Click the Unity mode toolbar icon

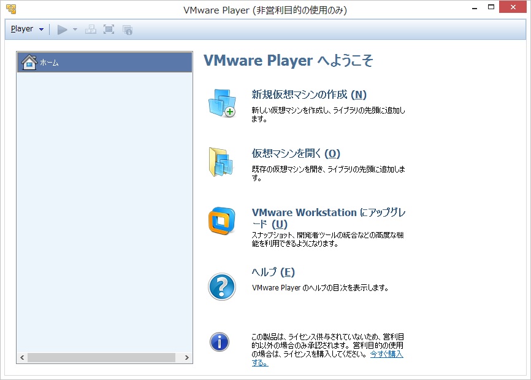coord(128,30)
